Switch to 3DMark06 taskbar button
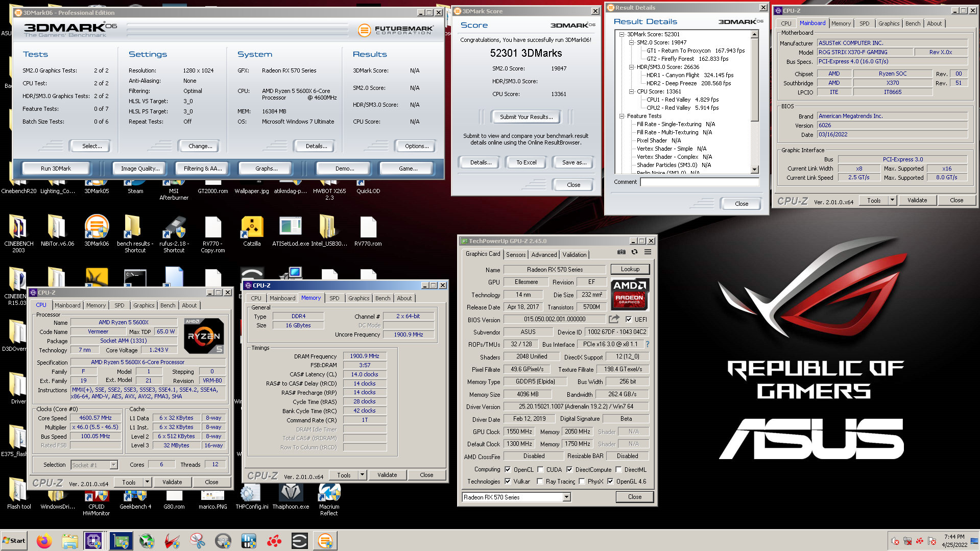This screenshot has width=980, height=551. 325,541
